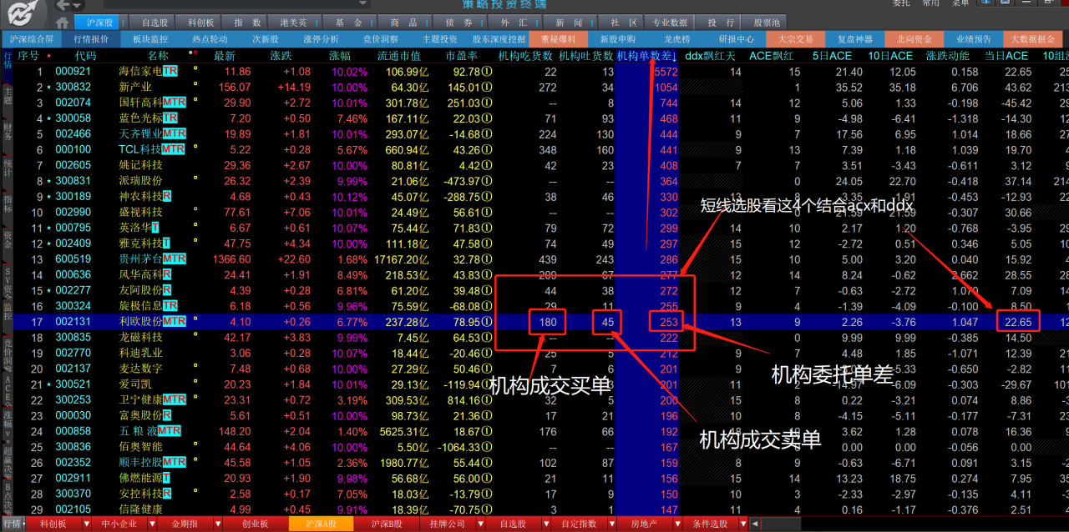Select 热点轮动 in the sub toolbar
The height and width of the screenshot is (532, 1069).
[x=210, y=38]
